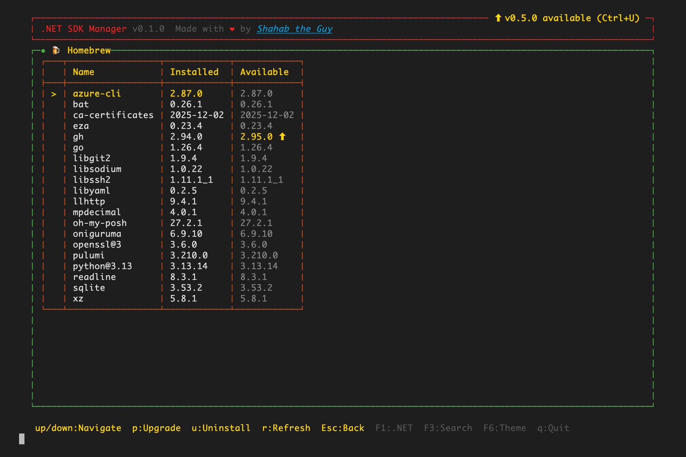Image resolution: width=686 pixels, height=457 pixels.
Task: Select the openssl@3 package
Action: tap(97, 245)
